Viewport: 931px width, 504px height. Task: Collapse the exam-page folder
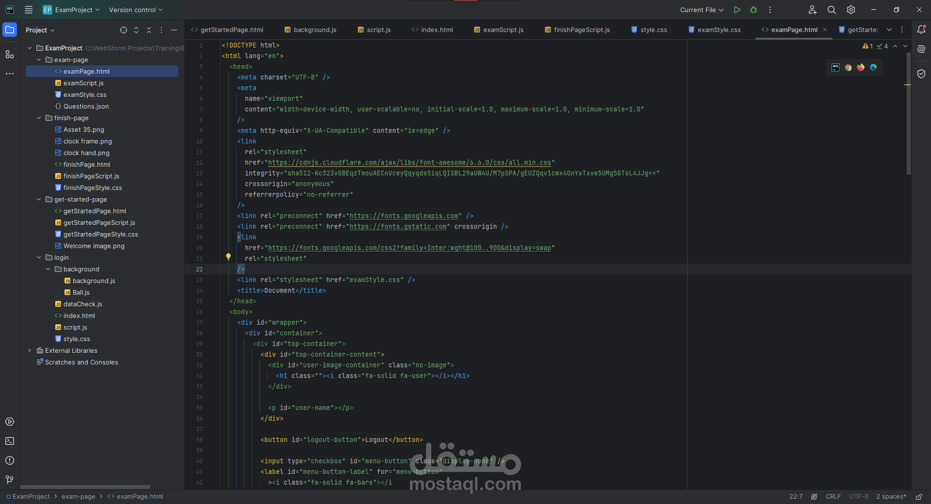click(39, 60)
